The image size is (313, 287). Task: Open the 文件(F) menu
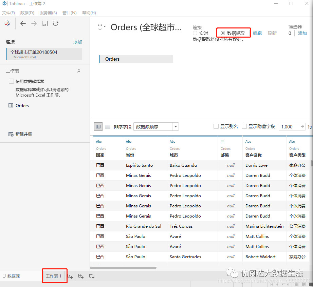tap(8, 13)
